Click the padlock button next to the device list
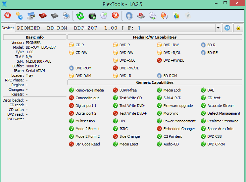 click(x=238, y=28)
